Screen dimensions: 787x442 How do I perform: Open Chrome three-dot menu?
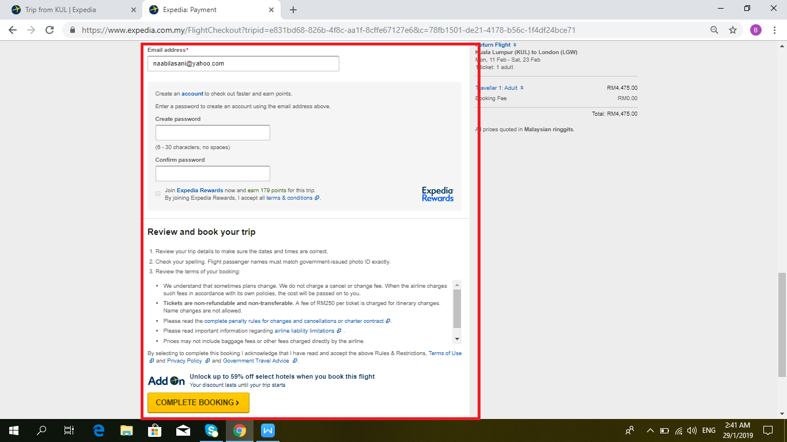(774, 30)
